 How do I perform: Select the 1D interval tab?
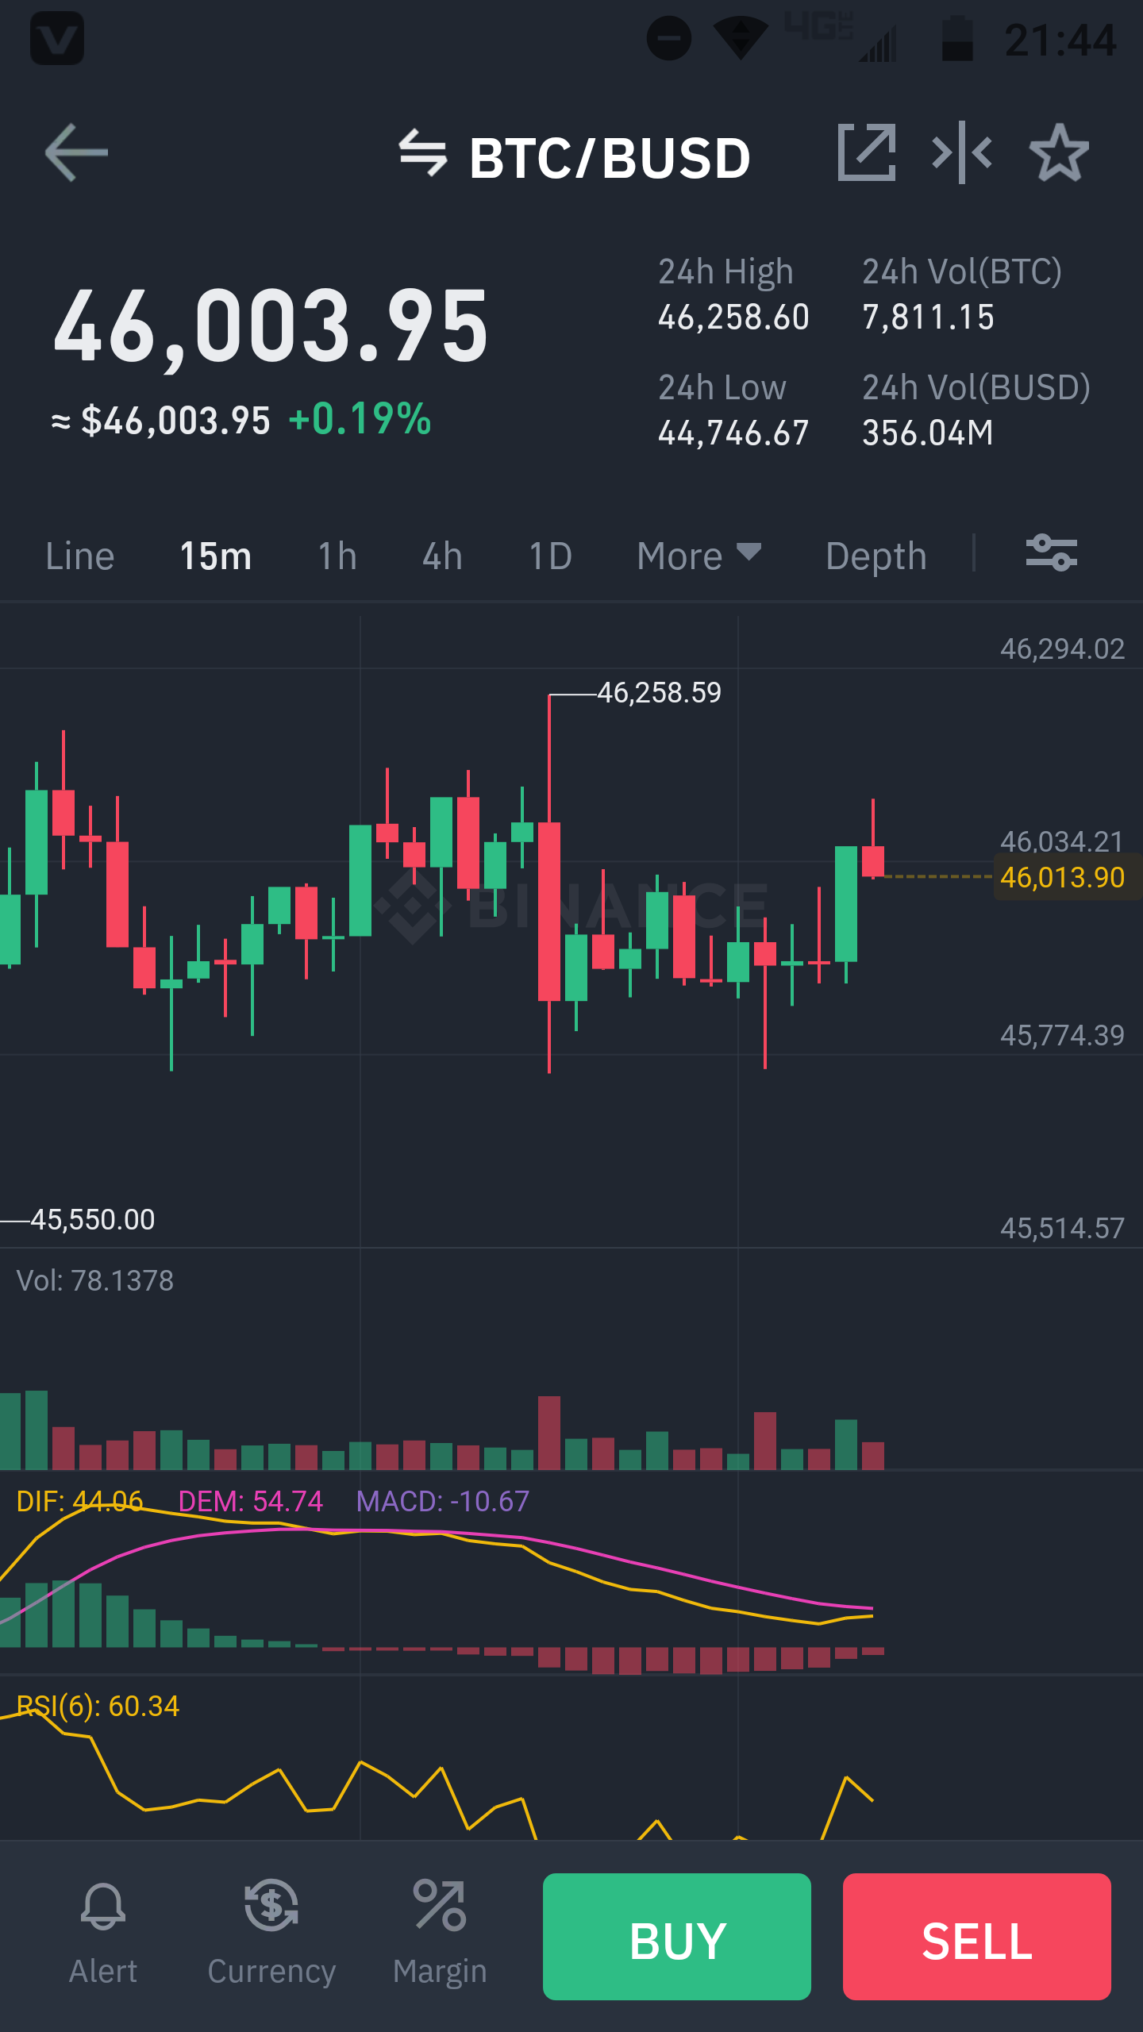pos(550,556)
